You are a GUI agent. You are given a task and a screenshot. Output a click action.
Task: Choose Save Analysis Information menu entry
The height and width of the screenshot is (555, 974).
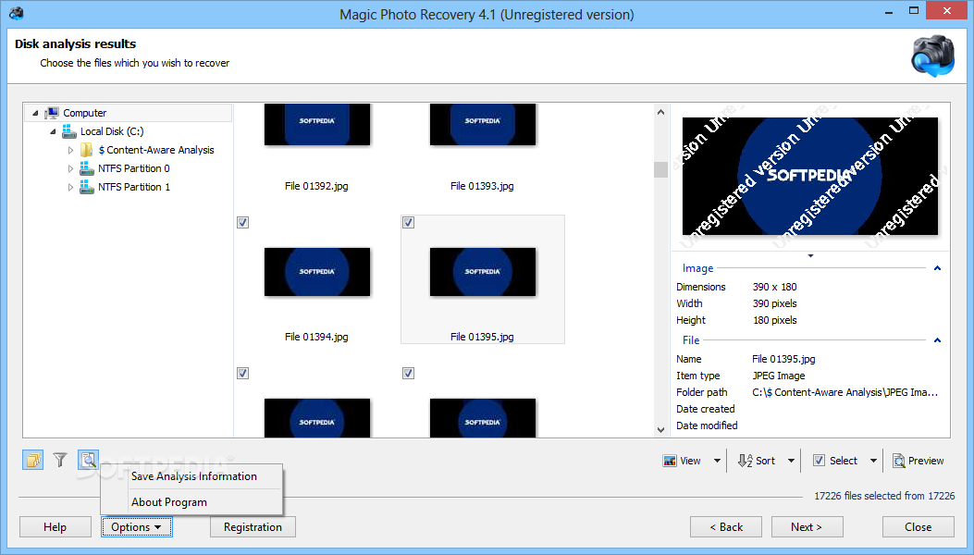pyautogui.click(x=194, y=476)
